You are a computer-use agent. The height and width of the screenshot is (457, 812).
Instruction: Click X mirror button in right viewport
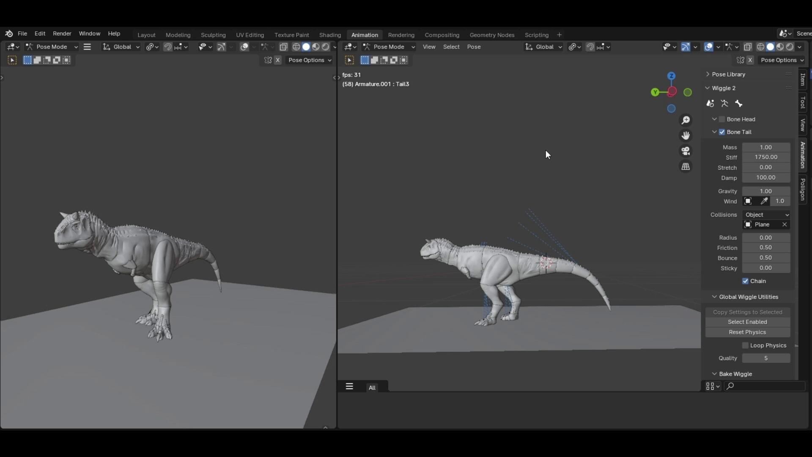[750, 60]
